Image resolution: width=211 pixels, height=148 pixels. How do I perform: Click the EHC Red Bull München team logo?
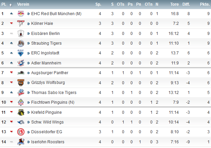[x=21, y=13]
